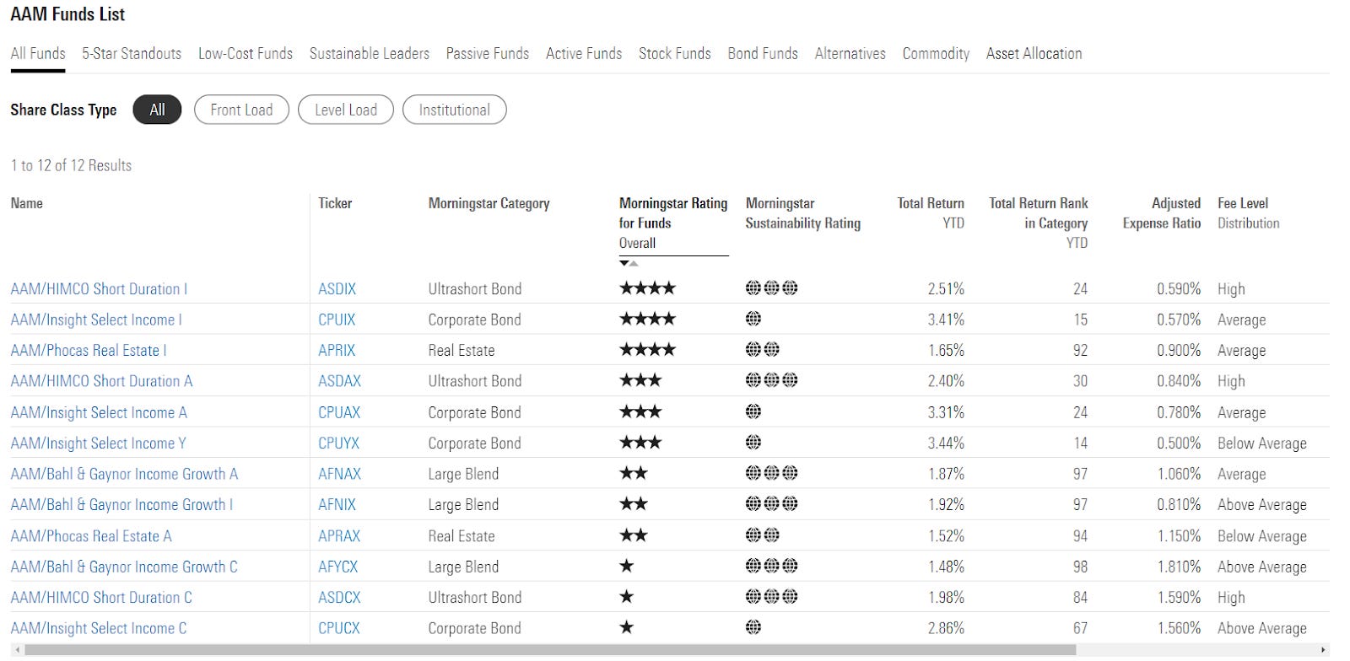Open the Alternatives tab
The image size is (1350, 661).
850,53
